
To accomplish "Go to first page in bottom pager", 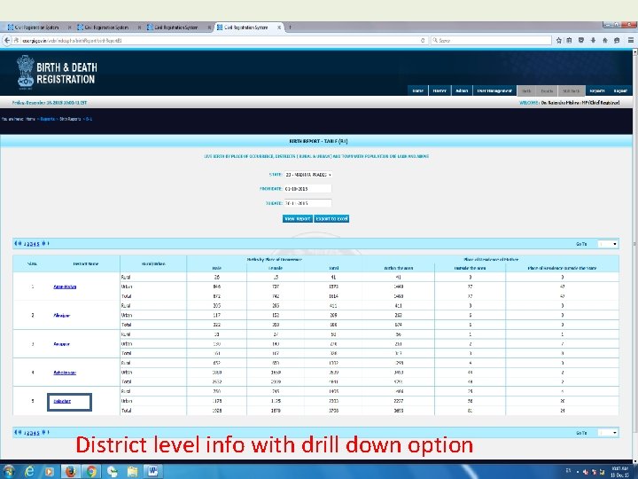I will 16,432.
